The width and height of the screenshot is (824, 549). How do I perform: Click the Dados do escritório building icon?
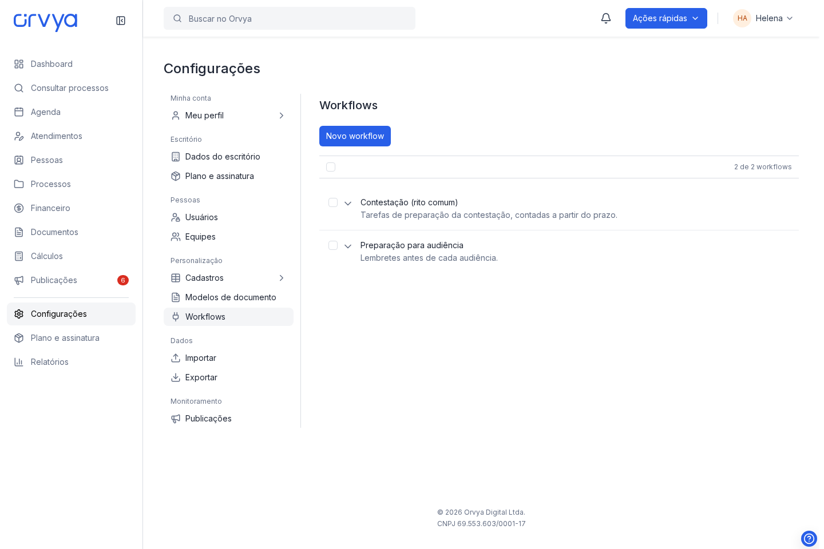(176, 157)
